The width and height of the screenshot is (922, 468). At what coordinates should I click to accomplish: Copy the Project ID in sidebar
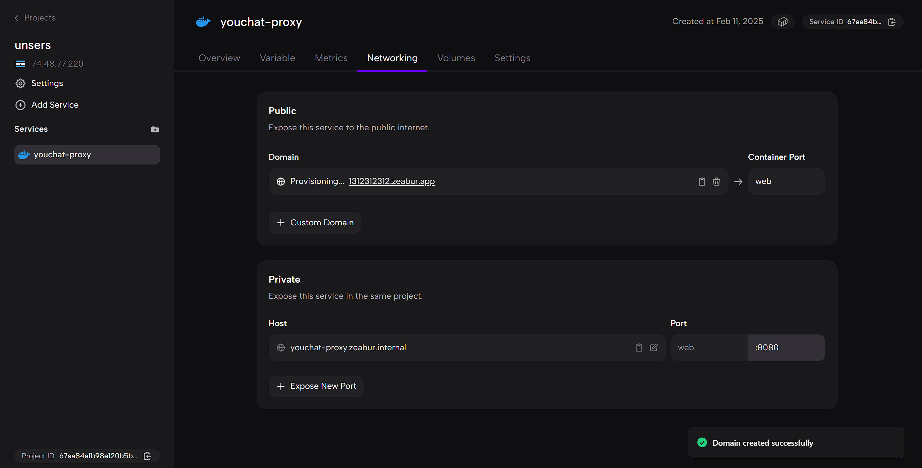point(147,456)
